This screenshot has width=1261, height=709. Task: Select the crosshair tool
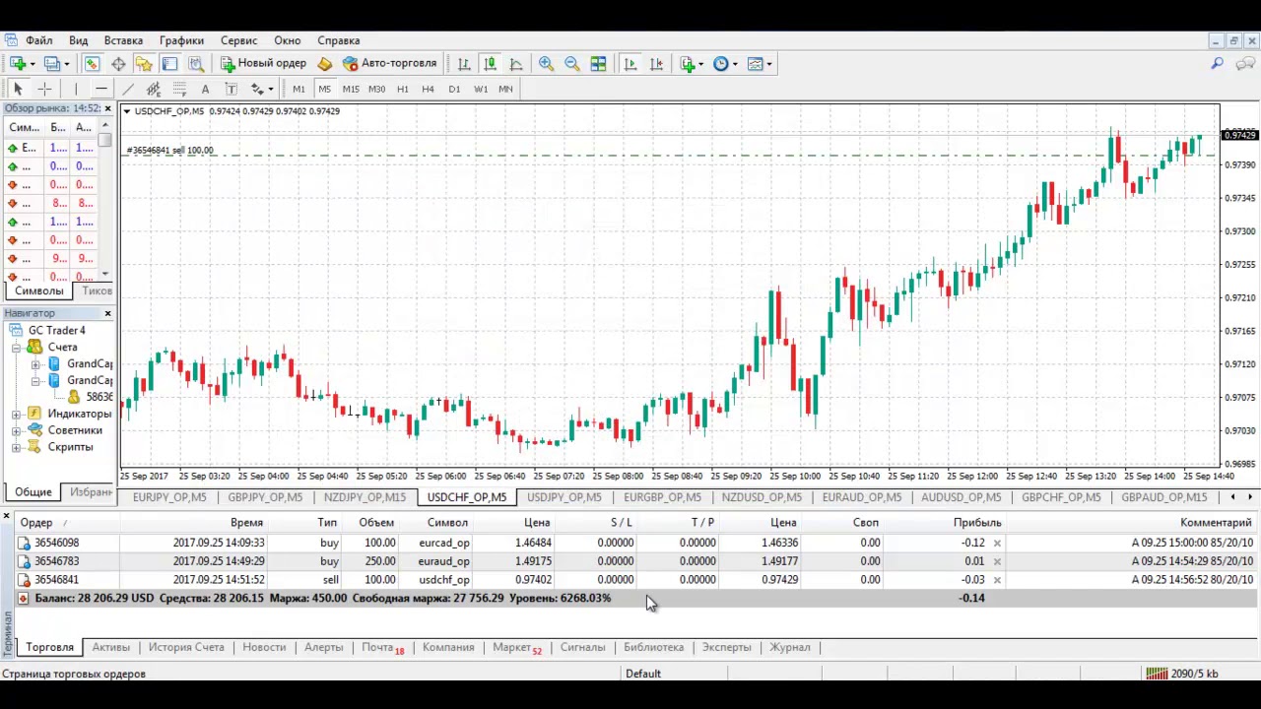[44, 89]
